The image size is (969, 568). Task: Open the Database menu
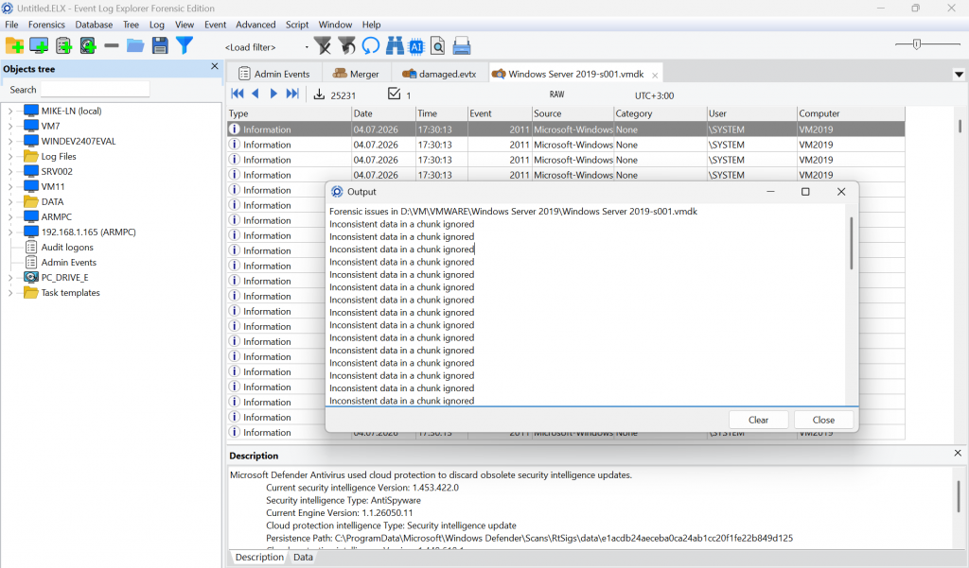click(x=94, y=25)
